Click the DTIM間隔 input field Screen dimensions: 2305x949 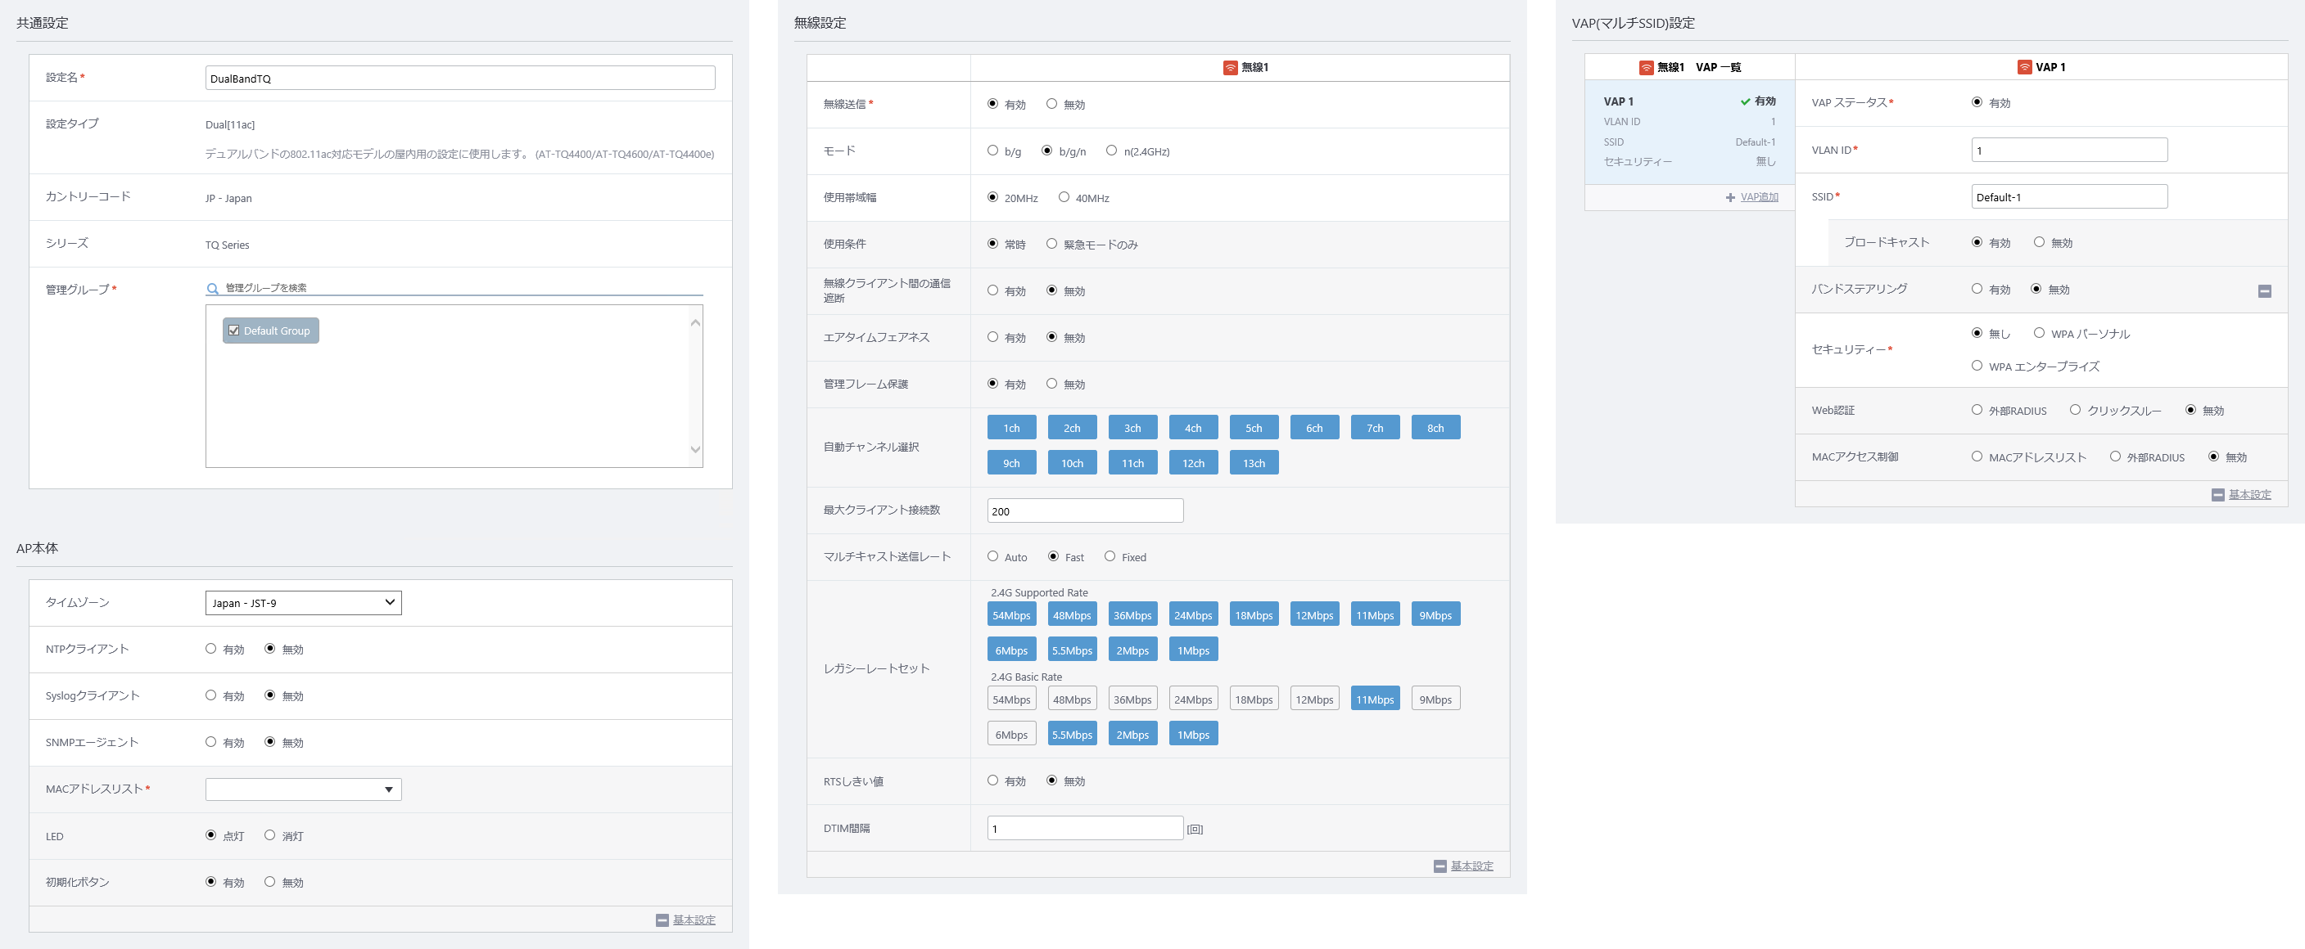pos(1084,829)
